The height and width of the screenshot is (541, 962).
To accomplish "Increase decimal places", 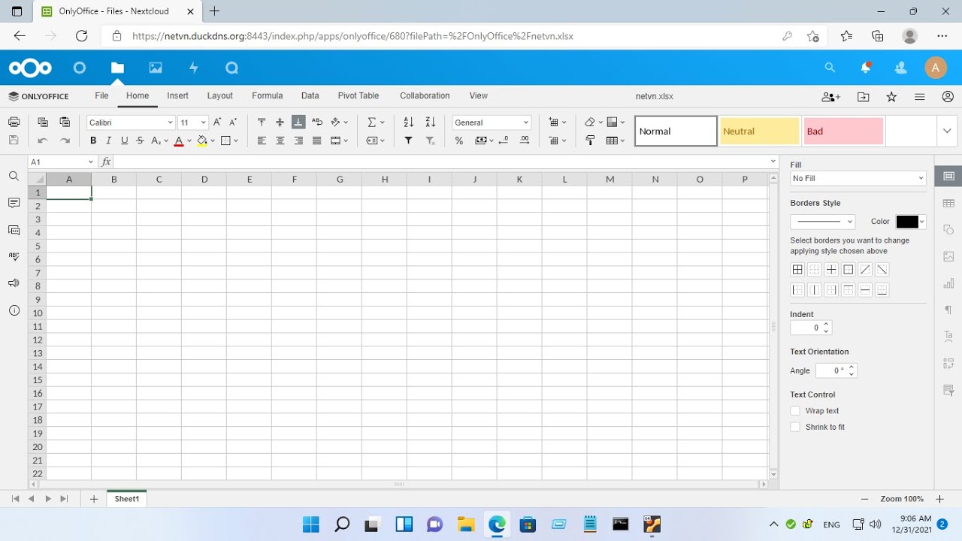I will 525,141.
